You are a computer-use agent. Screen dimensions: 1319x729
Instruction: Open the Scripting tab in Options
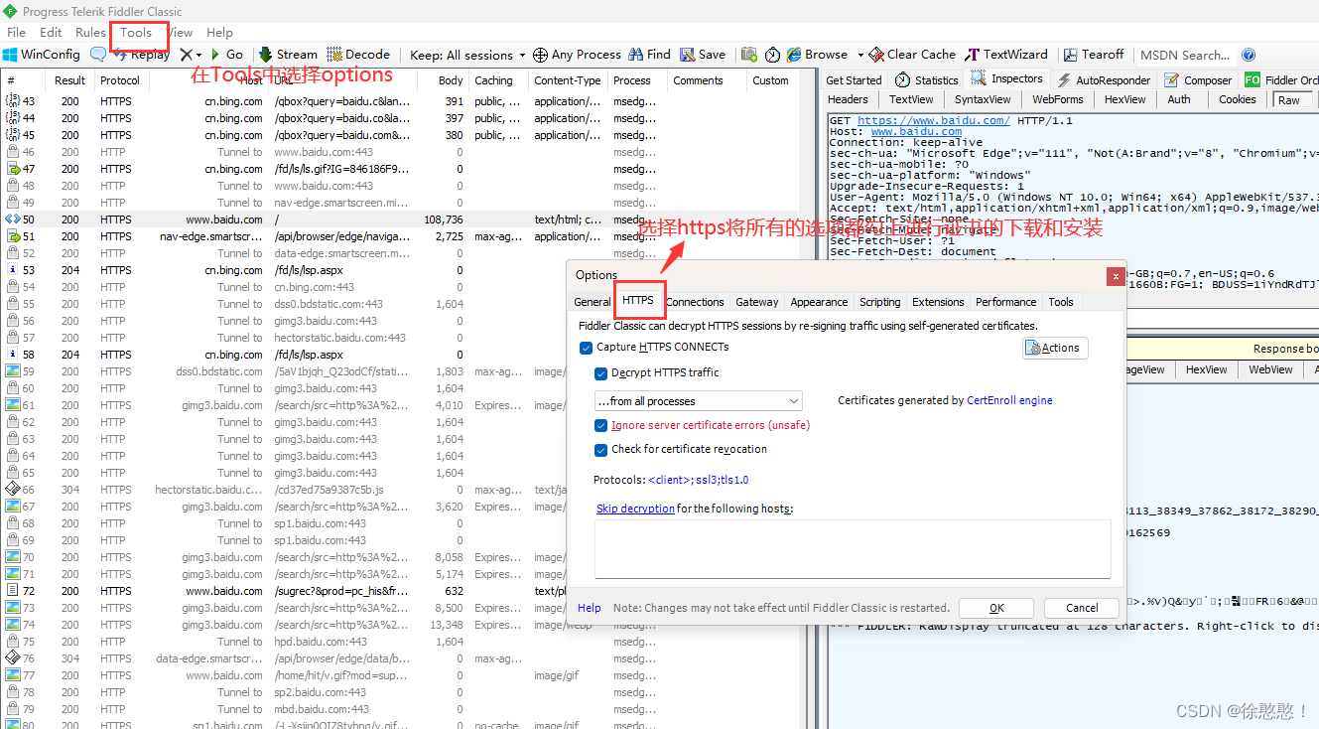(880, 302)
